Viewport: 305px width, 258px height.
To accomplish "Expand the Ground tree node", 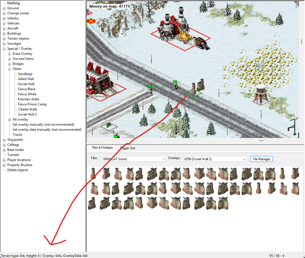I will (x=4, y=8).
